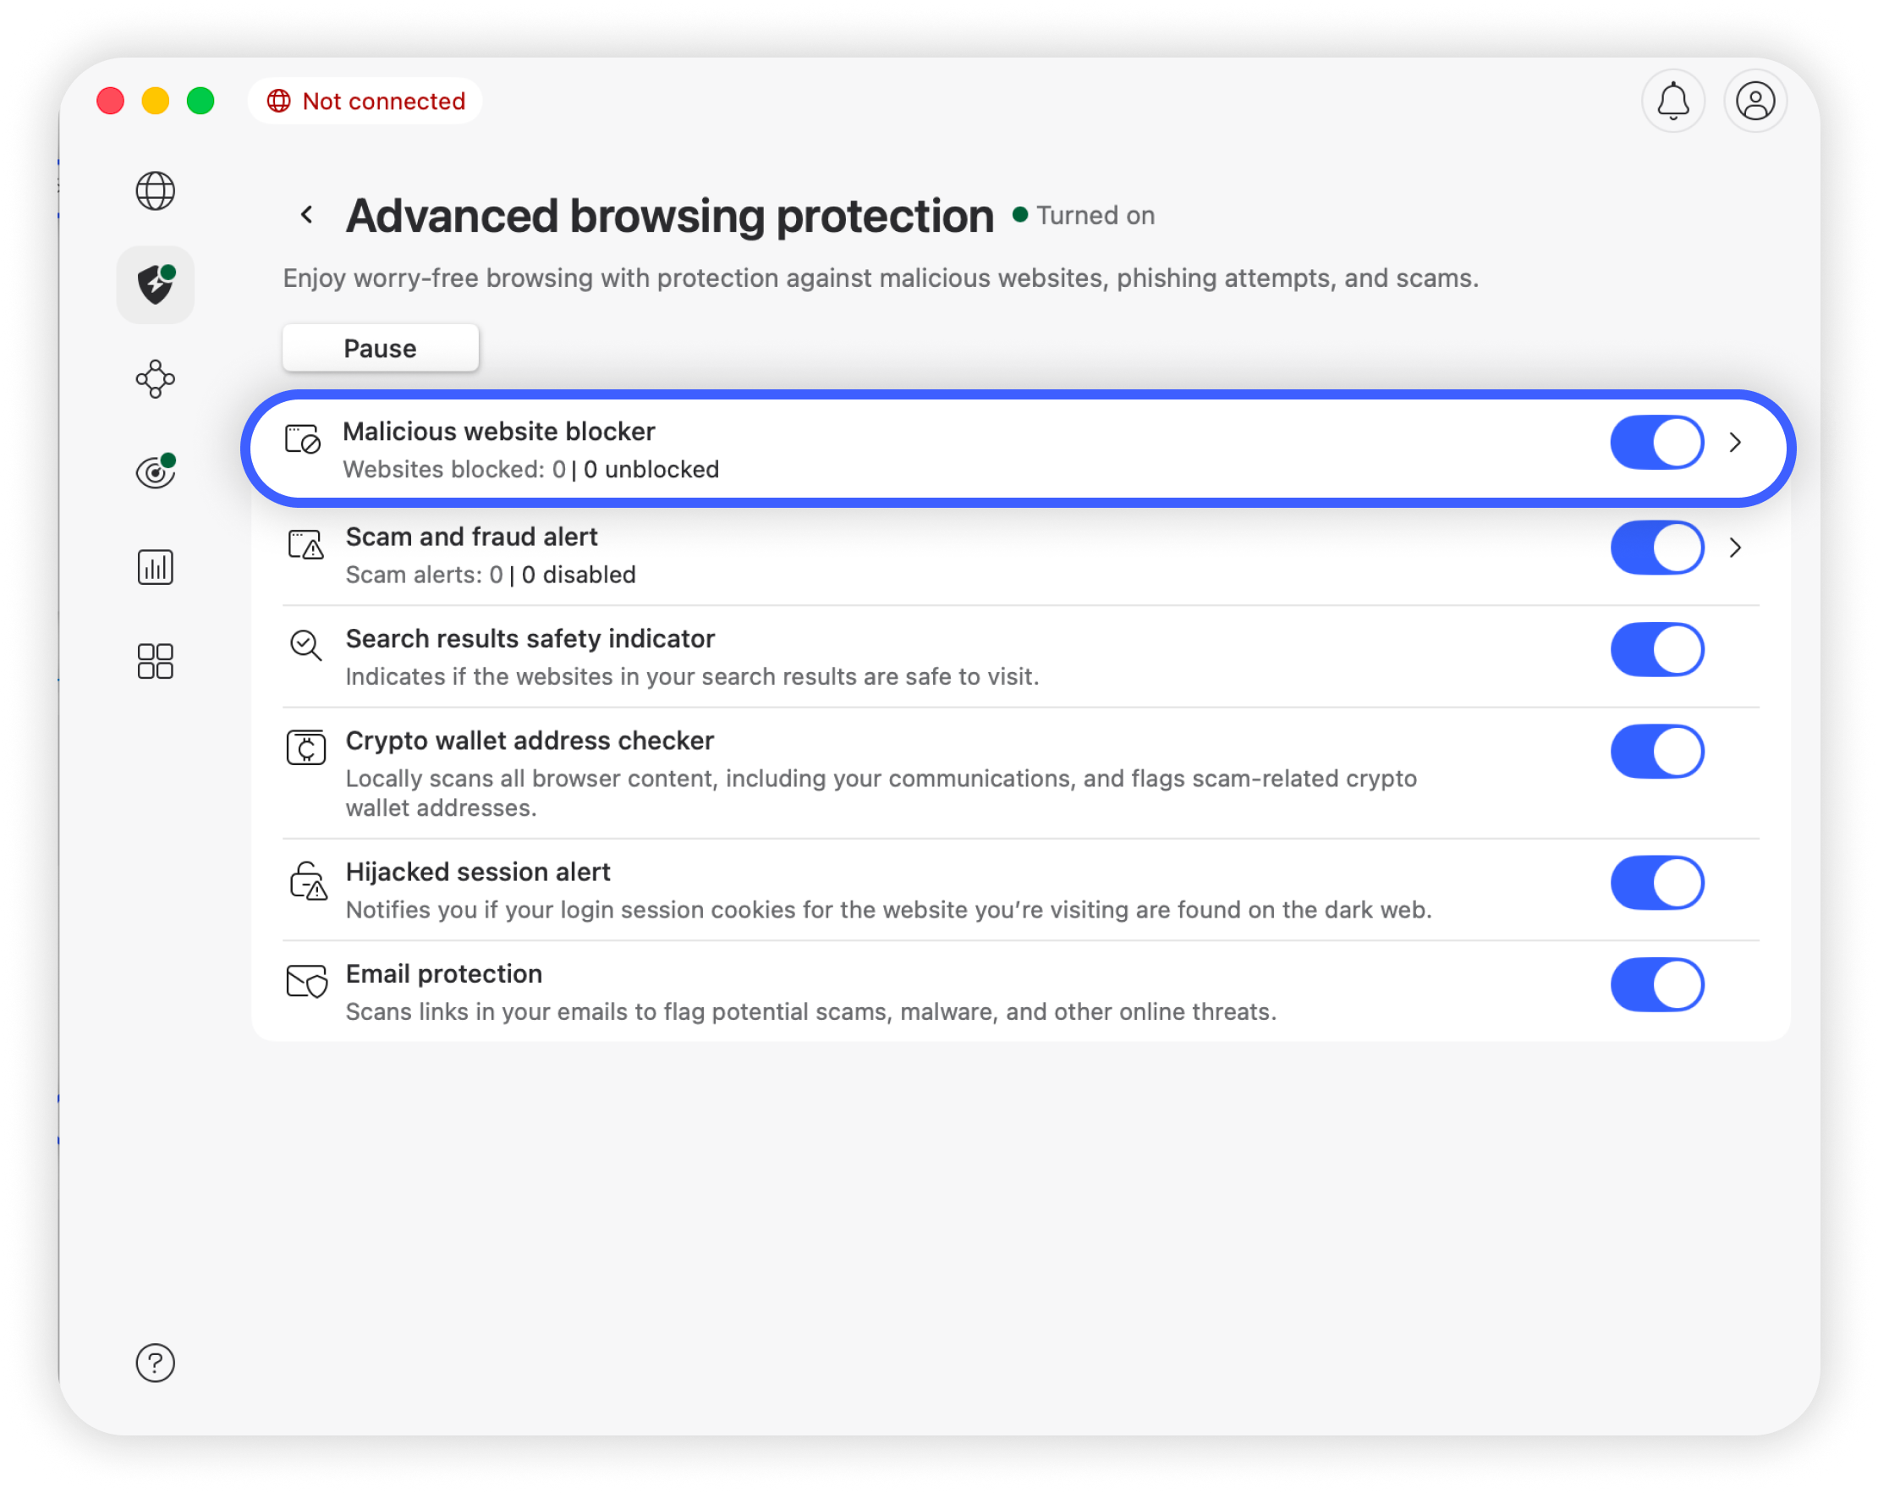Image resolution: width=1878 pixels, height=1493 pixels.
Task: Click the Not connected status pill
Action: pyautogui.click(x=365, y=101)
